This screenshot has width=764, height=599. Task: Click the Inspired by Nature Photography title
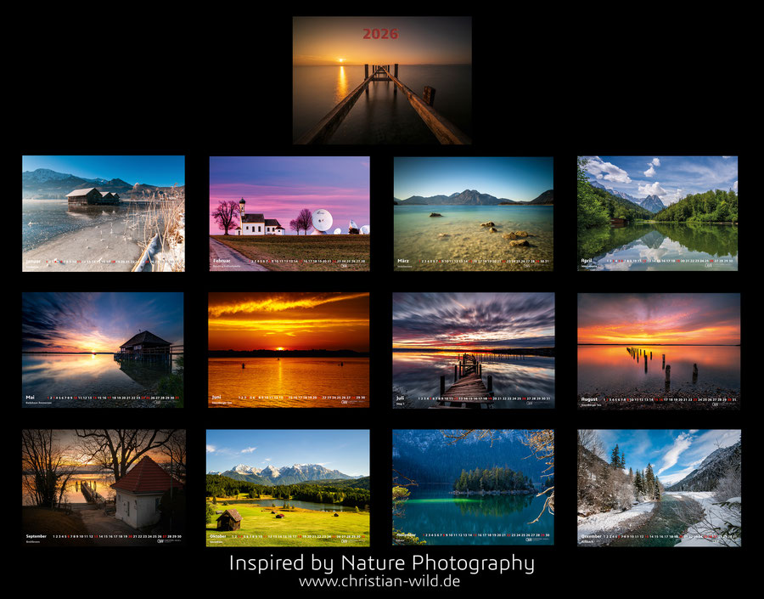(382, 563)
